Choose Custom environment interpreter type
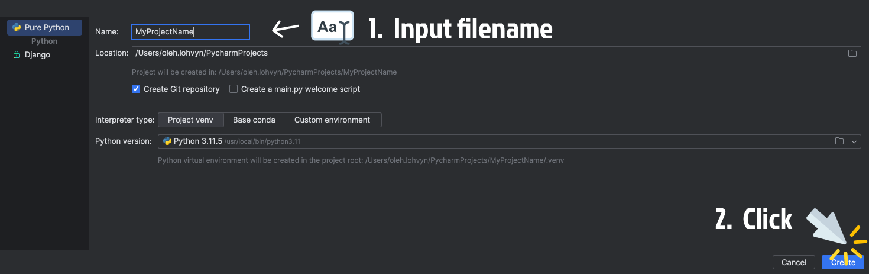This screenshot has width=869, height=274. tap(332, 120)
